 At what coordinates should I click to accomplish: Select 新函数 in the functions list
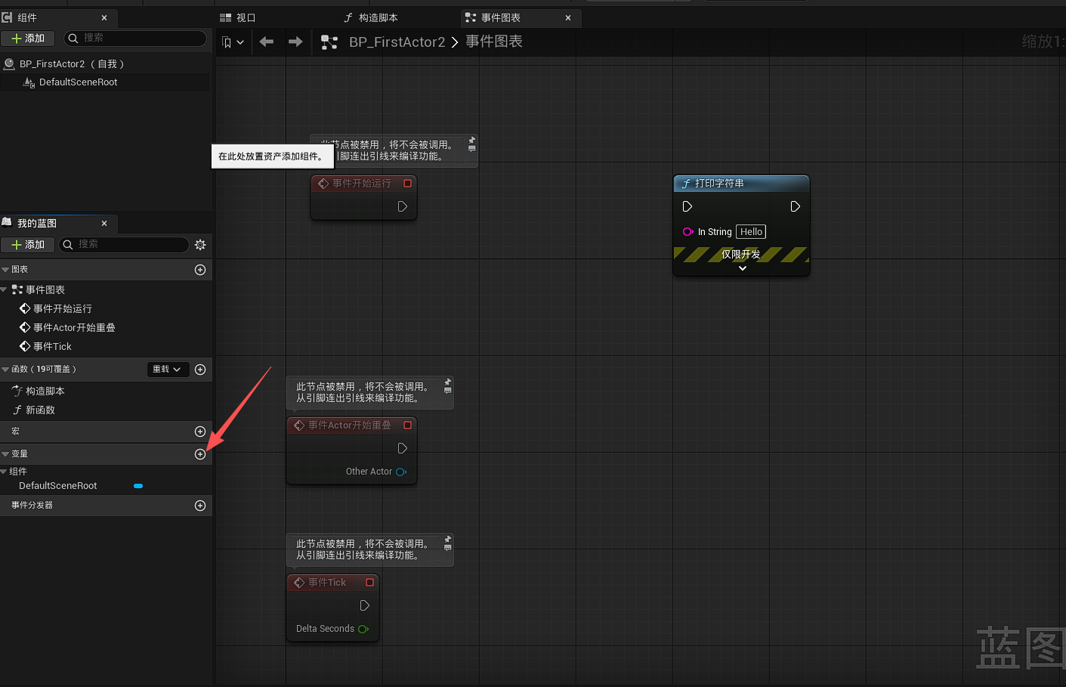tap(40, 410)
